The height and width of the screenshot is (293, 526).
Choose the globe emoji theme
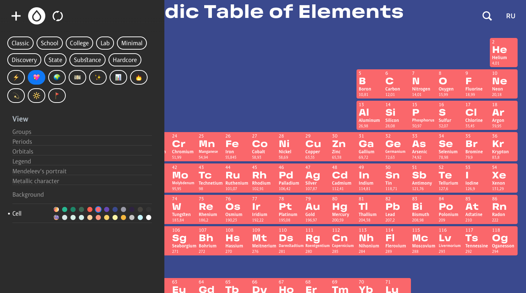click(57, 77)
